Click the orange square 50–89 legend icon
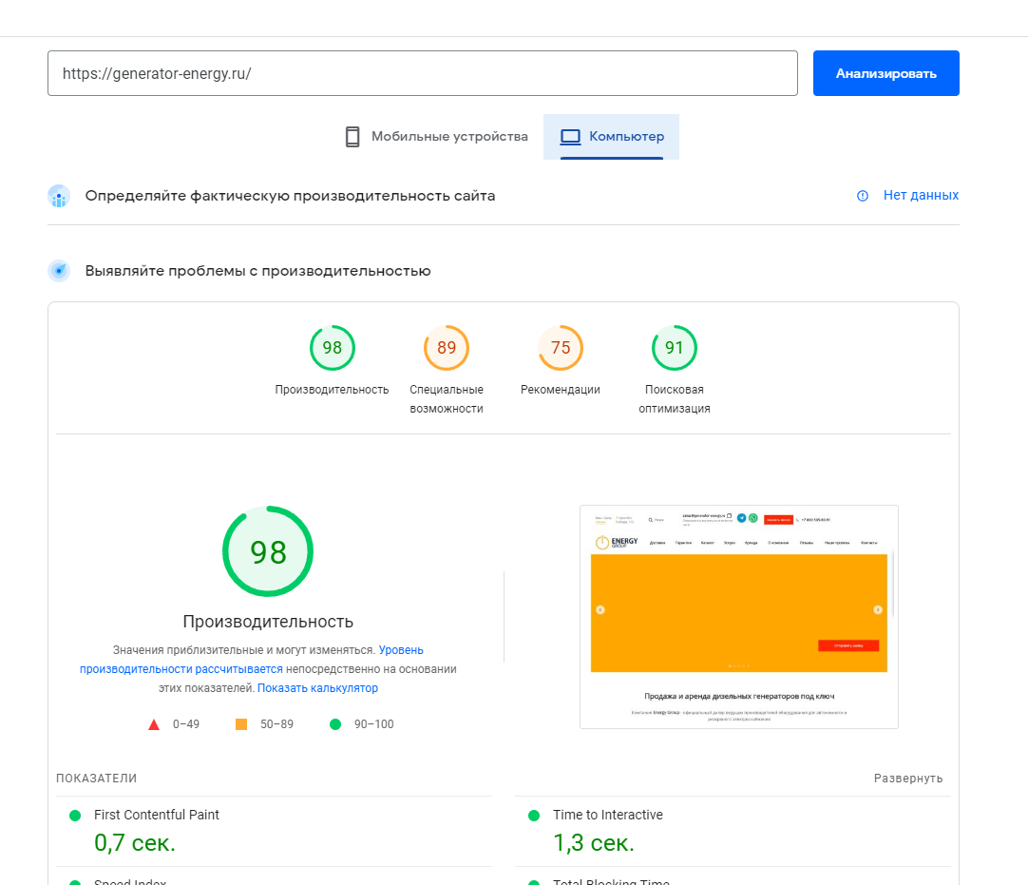This screenshot has width=1028, height=885. point(241,724)
